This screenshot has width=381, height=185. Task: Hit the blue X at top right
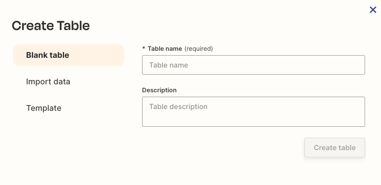coord(373,10)
